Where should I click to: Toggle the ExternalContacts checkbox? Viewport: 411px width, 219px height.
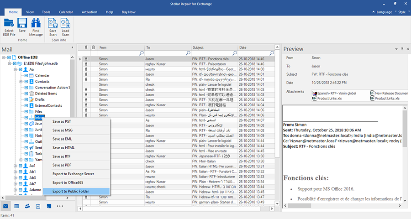coord(26,105)
